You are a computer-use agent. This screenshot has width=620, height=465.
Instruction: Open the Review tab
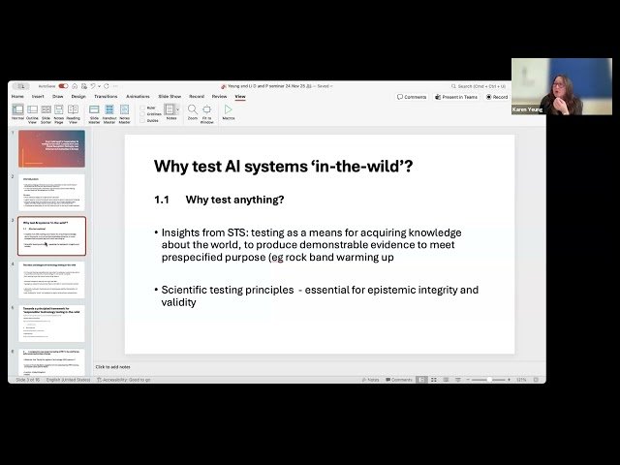coord(220,97)
